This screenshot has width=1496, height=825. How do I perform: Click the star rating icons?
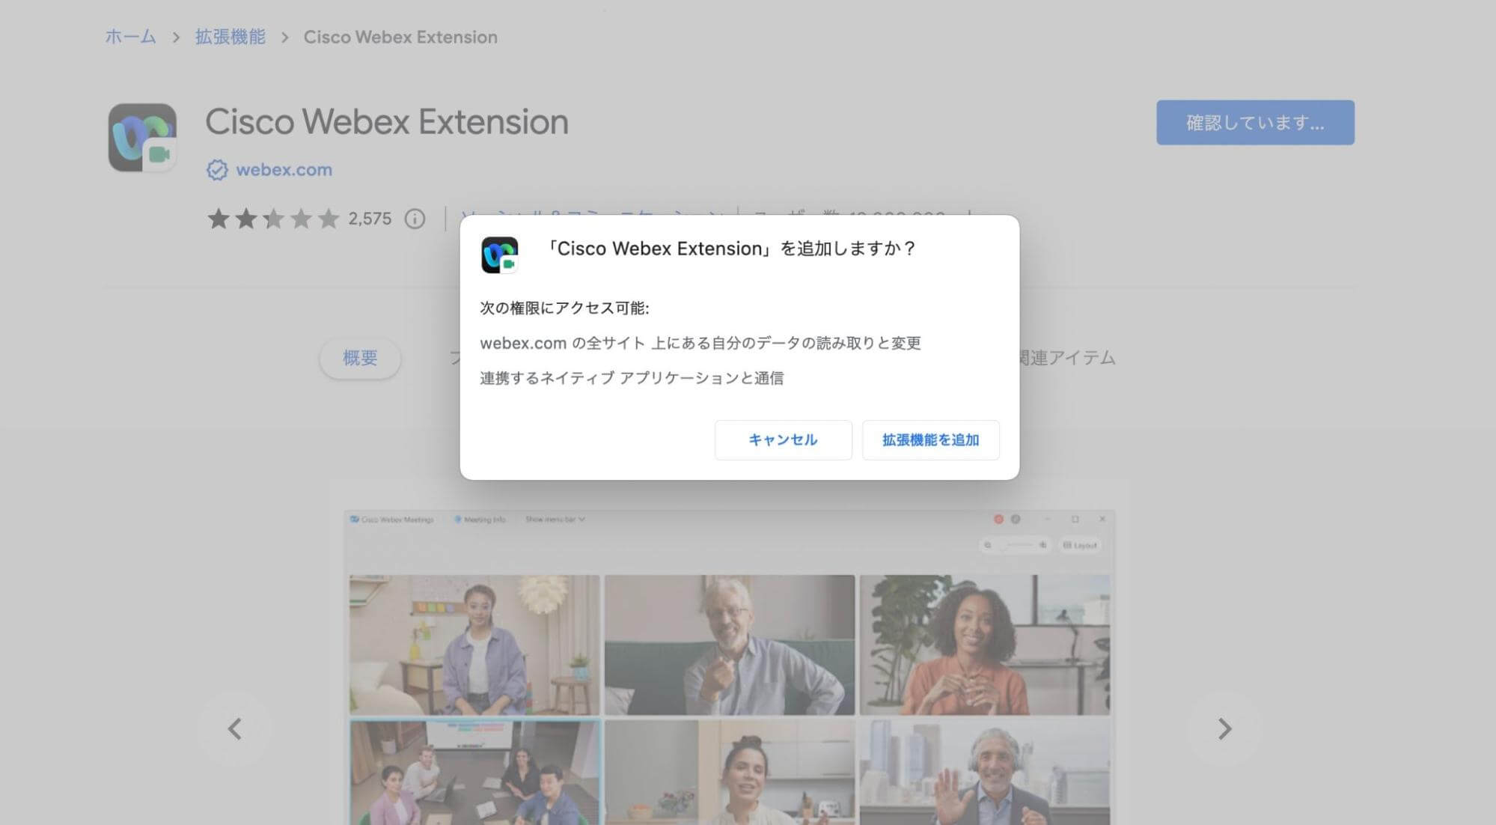pos(273,219)
